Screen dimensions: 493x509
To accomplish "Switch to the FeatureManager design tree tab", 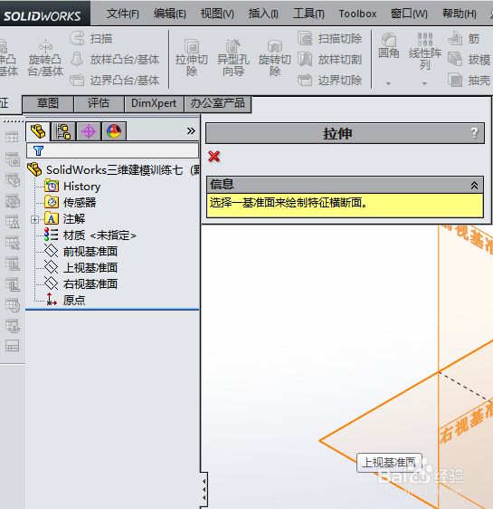I will point(38,131).
